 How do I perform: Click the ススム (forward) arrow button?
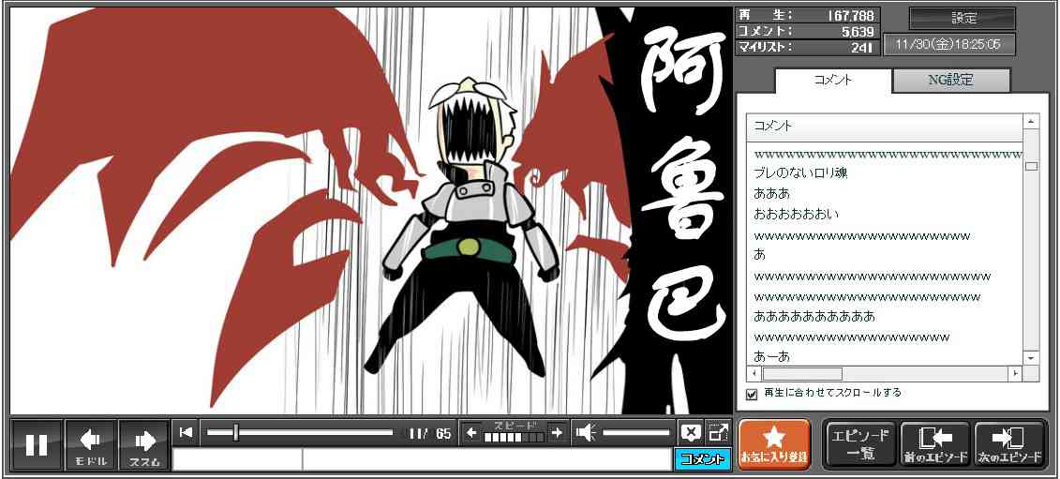[x=144, y=444]
